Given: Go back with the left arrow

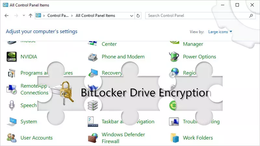Looking at the screenshot, I should tap(6, 16).
